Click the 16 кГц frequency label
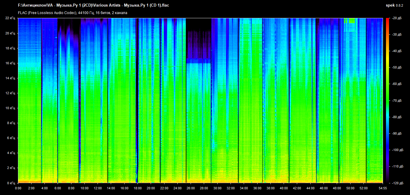410x195 pixels. pyautogui.click(x=10, y=63)
